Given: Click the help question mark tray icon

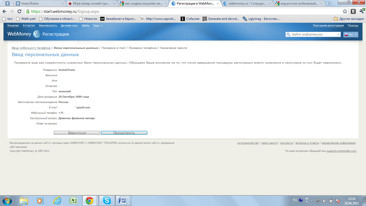Looking at the screenshot, I should (301, 200).
